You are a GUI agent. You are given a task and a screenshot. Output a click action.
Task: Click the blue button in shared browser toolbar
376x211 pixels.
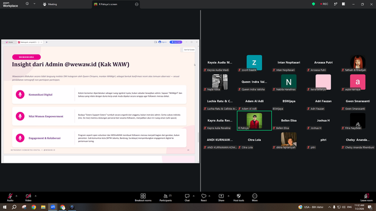(x=176, y=42)
